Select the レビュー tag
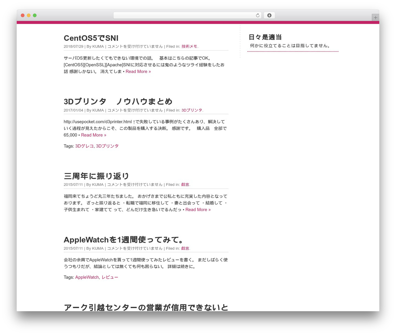396x335 pixels. pos(110,277)
